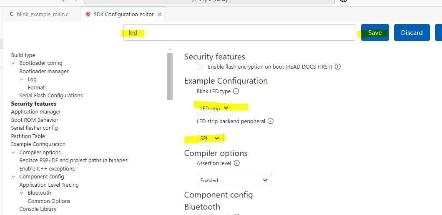Click the C file icon on blink_example_main.c tab
The image size is (442, 215).
tap(12, 15)
